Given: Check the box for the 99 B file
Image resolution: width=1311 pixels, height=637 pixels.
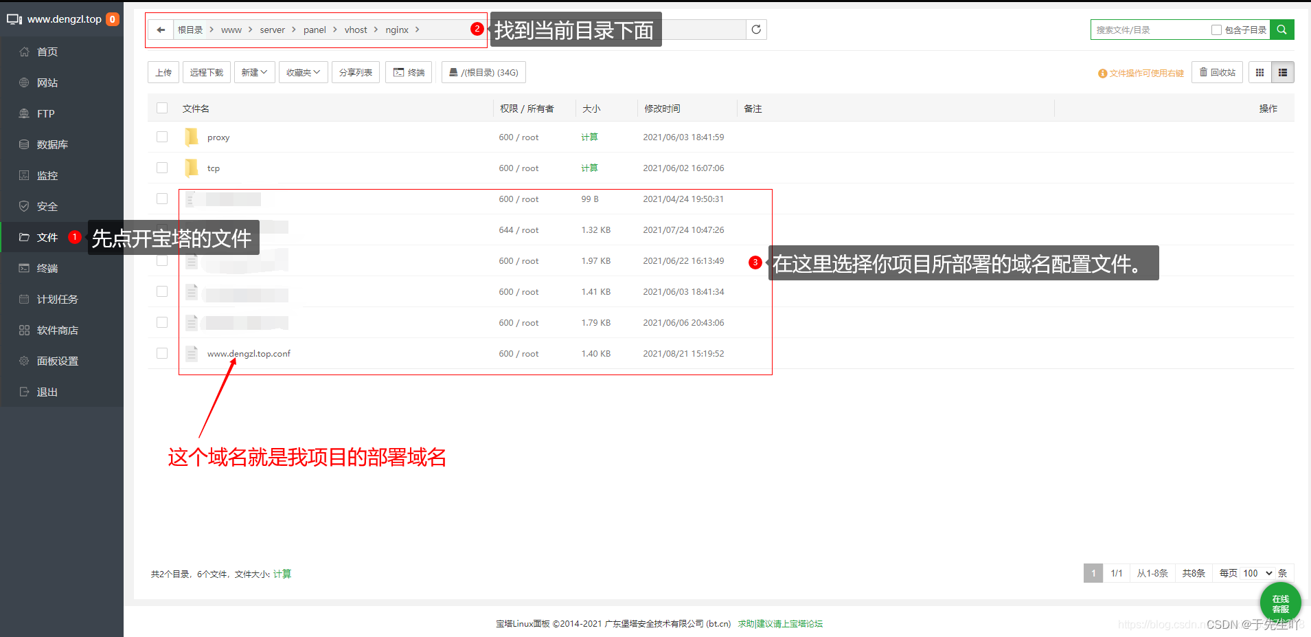Looking at the screenshot, I should click(x=162, y=199).
